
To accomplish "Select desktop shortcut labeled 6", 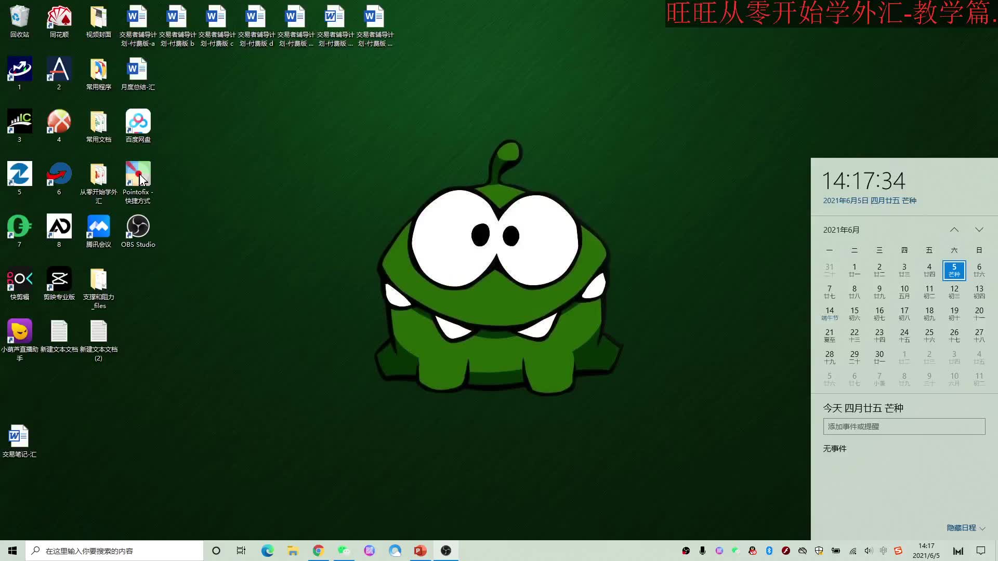I will pyautogui.click(x=59, y=179).
